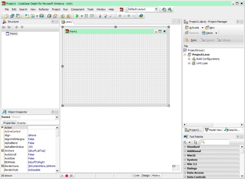245x179 pixels.
Task: Click the Save Current Desktop icon
Action: [x=164, y=9]
